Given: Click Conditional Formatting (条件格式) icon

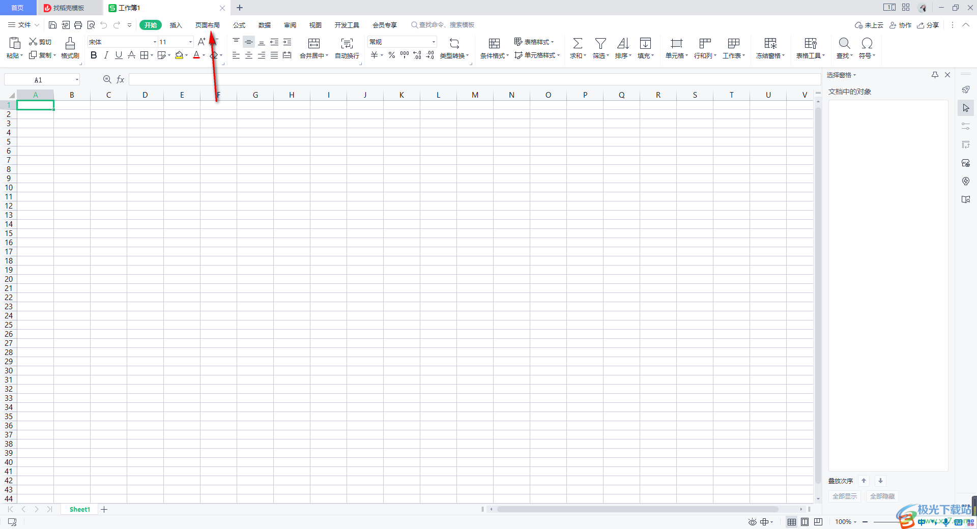Looking at the screenshot, I should [x=494, y=43].
